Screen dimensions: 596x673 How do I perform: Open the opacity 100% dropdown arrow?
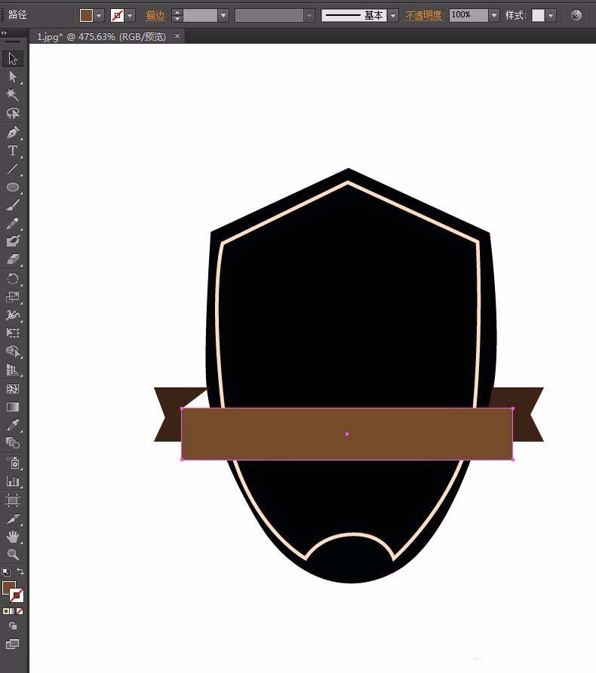[494, 15]
